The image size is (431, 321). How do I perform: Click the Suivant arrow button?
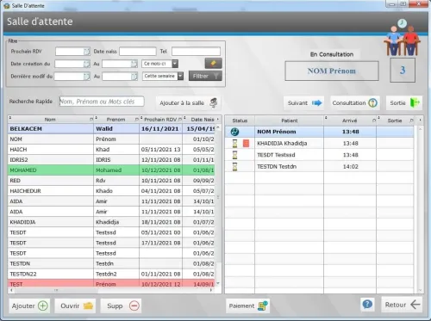coord(304,102)
